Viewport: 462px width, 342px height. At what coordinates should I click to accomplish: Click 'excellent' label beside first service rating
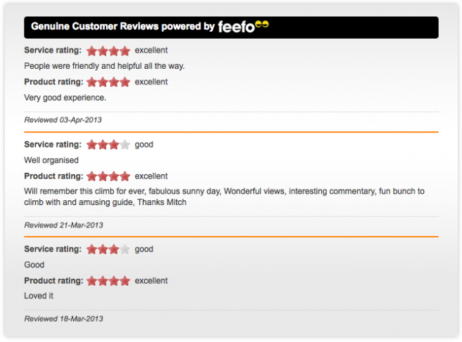151,51
